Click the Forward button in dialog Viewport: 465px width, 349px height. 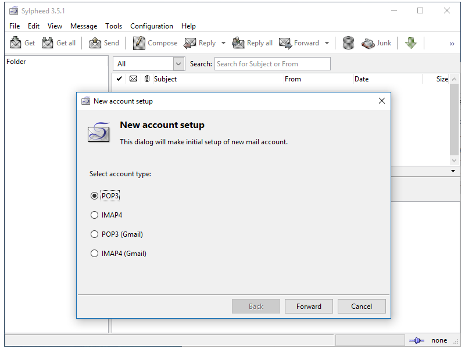click(x=309, y=307)
